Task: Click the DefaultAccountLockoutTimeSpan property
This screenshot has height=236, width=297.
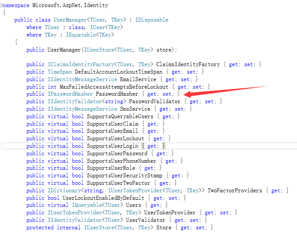Action: (118, 72)
